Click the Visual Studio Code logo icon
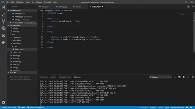 [x=2, y=2]
